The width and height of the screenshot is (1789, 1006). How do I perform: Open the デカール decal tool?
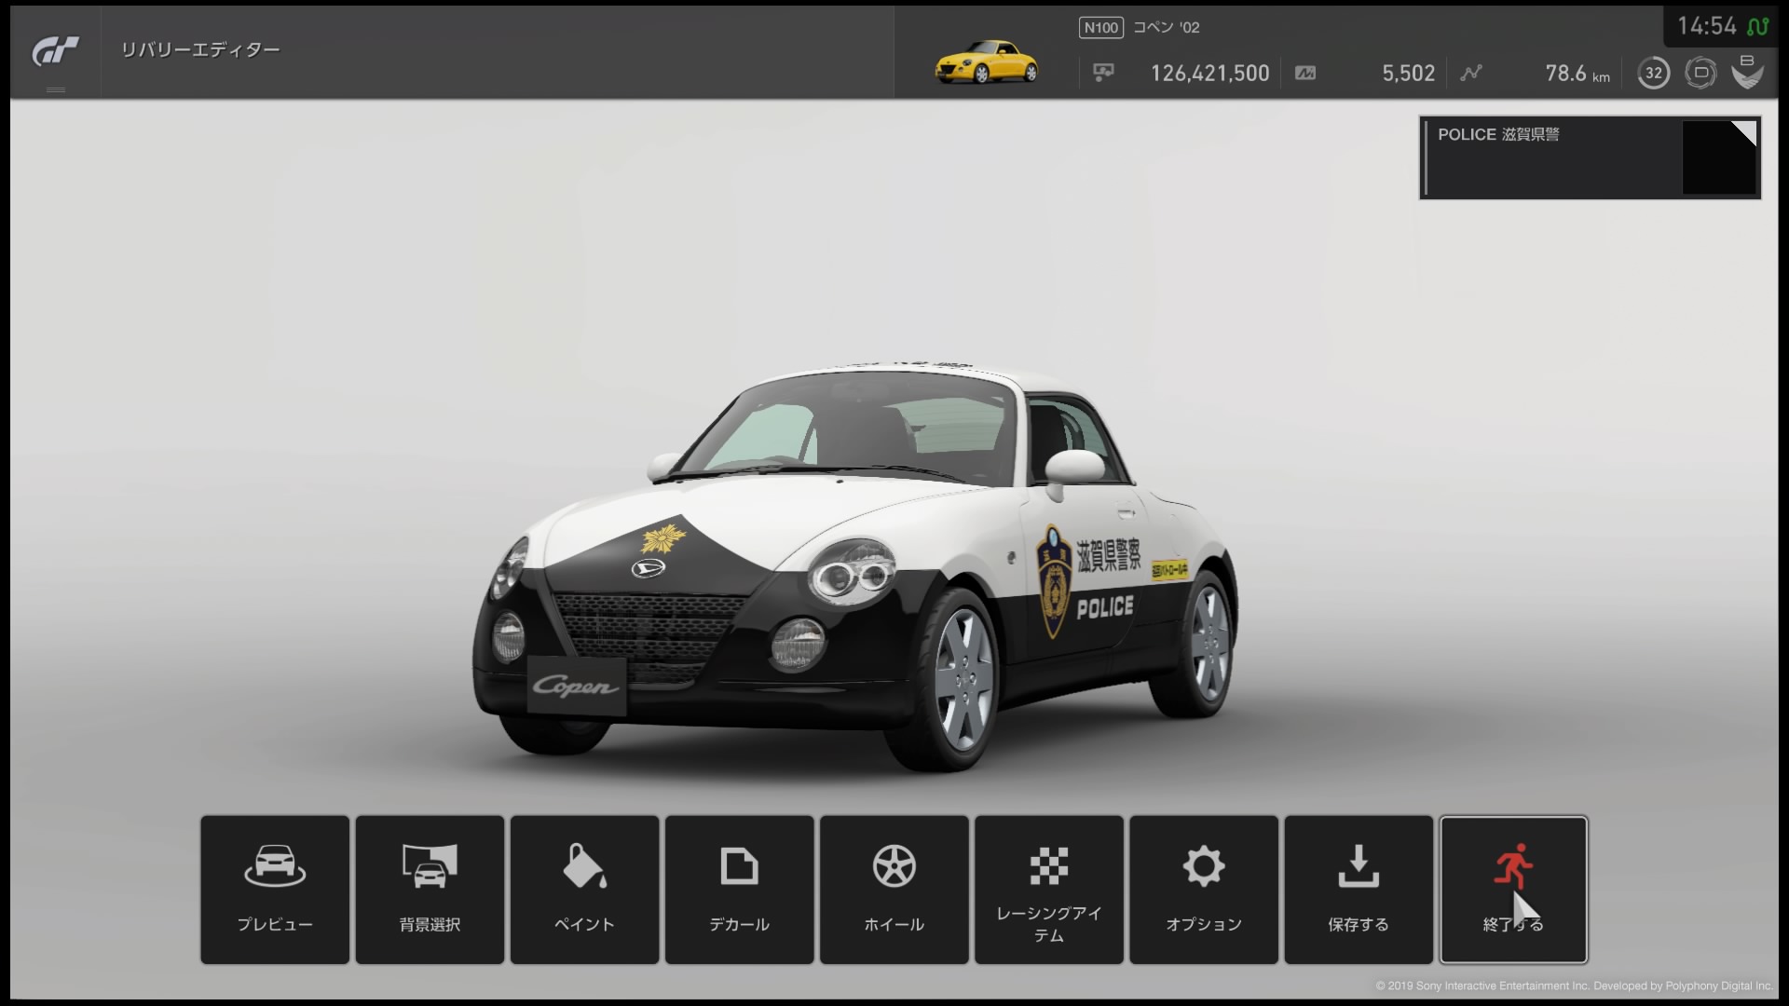click(739, 890)
